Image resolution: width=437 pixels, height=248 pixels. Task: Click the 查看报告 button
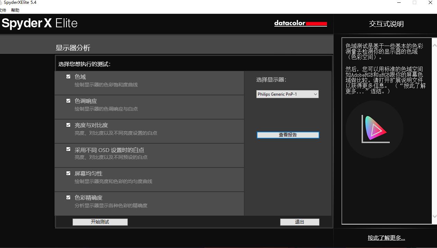point(288,135)
